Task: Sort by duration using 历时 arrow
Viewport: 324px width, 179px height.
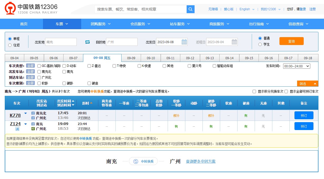Action: click(91, 103)
